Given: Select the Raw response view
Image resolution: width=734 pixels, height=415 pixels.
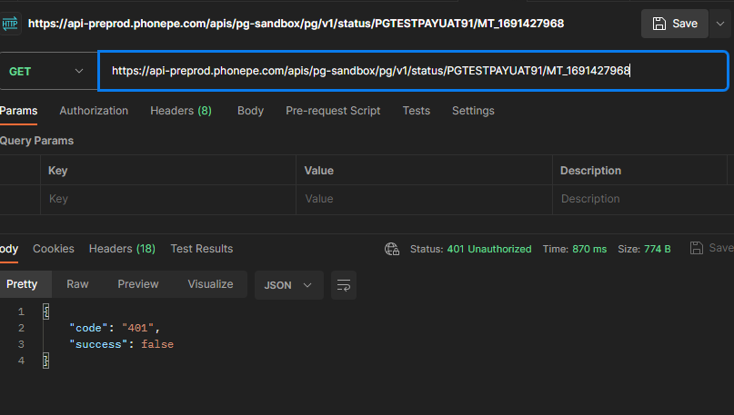Looking at the screenshot, I should (x=77, y=284).
